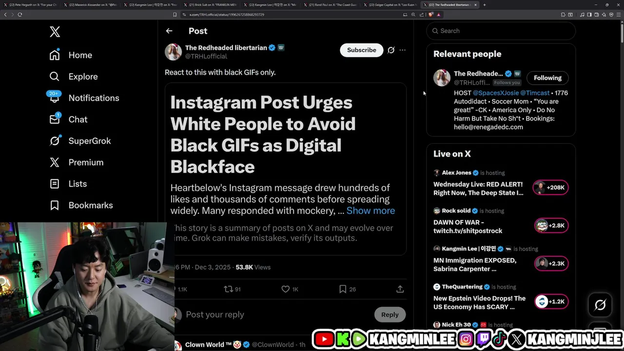Open the Brave Shields lion icon
This screenshot has height=351, width=624.
click(x=431, y=15)
